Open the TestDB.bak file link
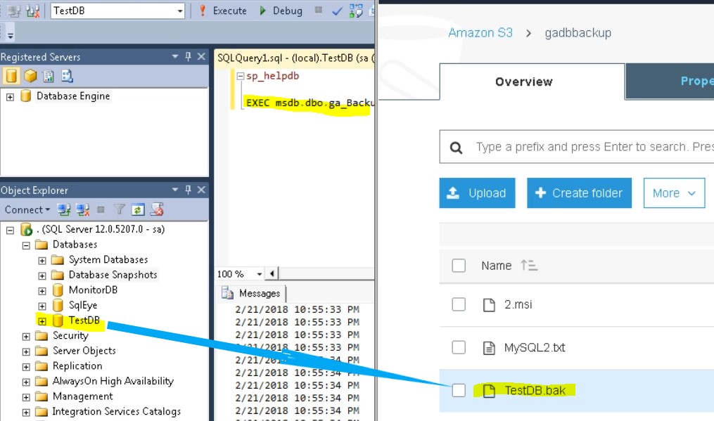 pos(535,391)
